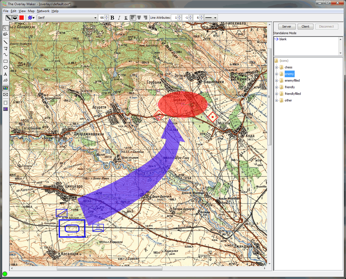
Task: Open the File menu
Action: 6,11
